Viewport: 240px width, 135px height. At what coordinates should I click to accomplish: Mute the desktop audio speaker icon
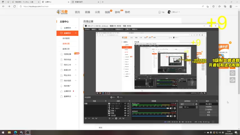click(x=171, y=116)
